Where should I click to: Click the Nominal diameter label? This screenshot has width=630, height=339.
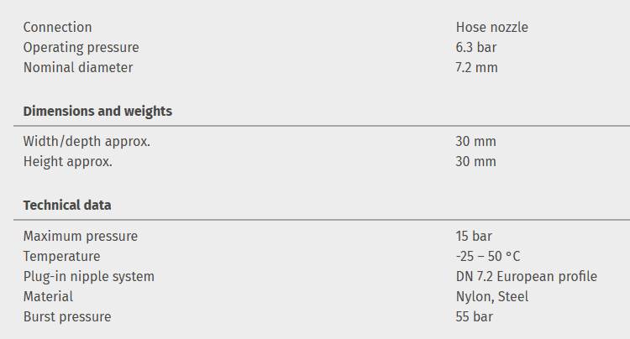point(77,68)
